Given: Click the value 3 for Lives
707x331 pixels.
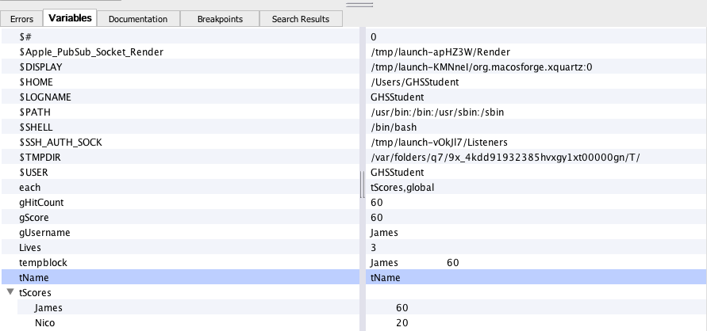Looking at the screenshot, I should 374,247.
